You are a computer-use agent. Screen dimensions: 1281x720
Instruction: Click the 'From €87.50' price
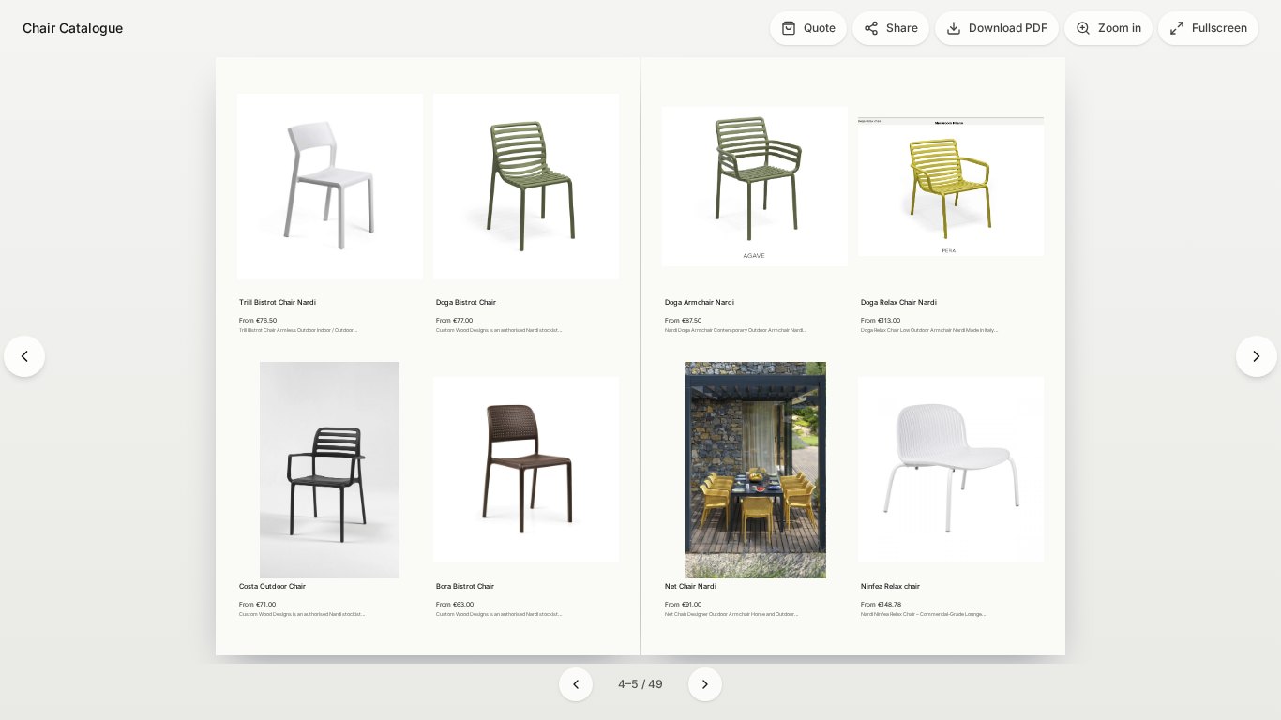(x=683, y=321)
